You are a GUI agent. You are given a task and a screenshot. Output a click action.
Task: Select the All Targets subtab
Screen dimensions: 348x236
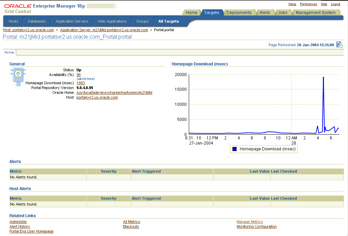(168, 21)
